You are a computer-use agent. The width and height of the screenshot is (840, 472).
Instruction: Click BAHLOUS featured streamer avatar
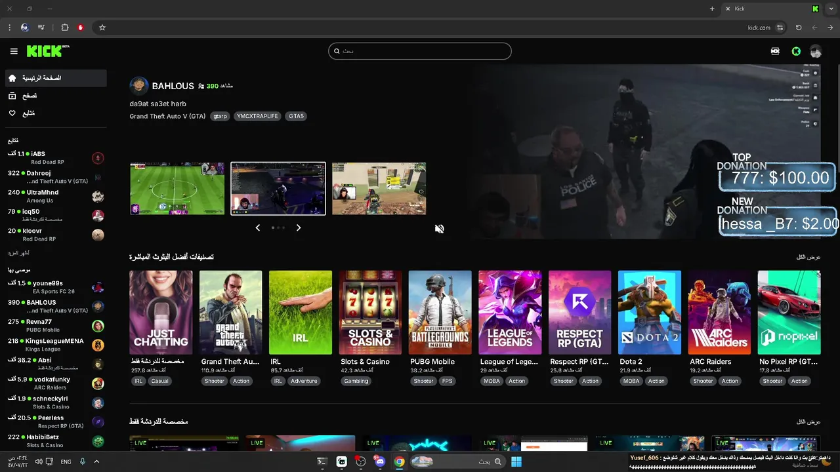(139, 86)
